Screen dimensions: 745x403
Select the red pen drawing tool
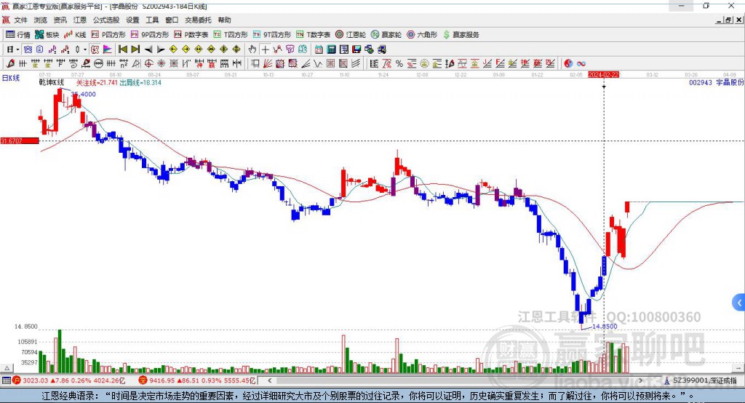pyautogui.click(x=10, y=64)
